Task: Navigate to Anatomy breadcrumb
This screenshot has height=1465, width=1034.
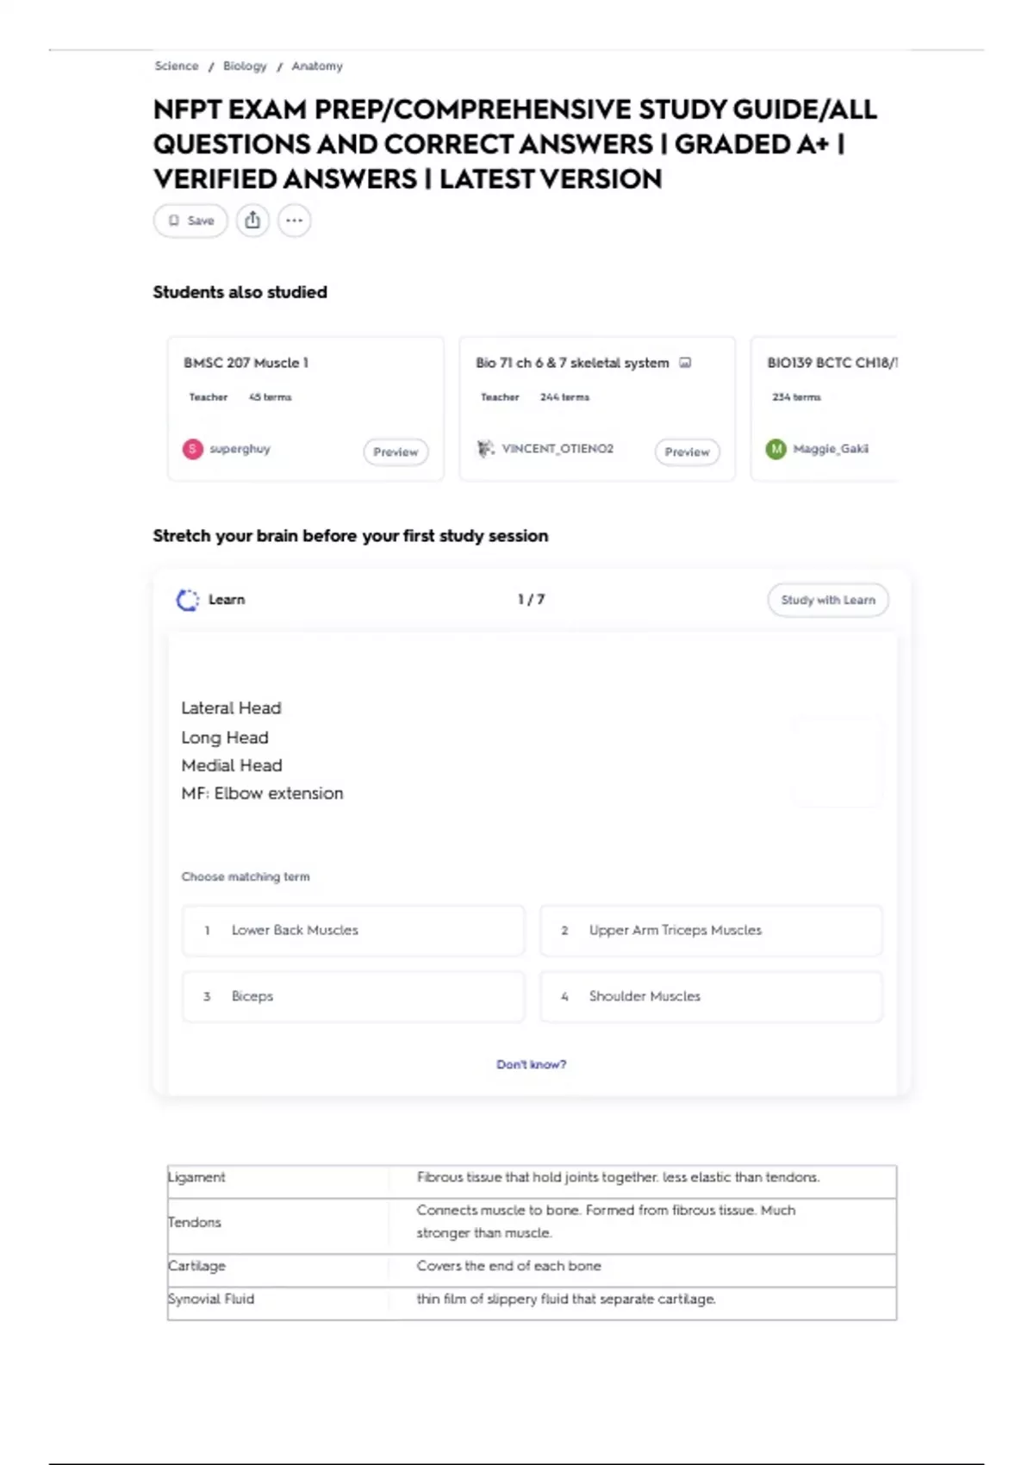Action: tap(317, 66)
